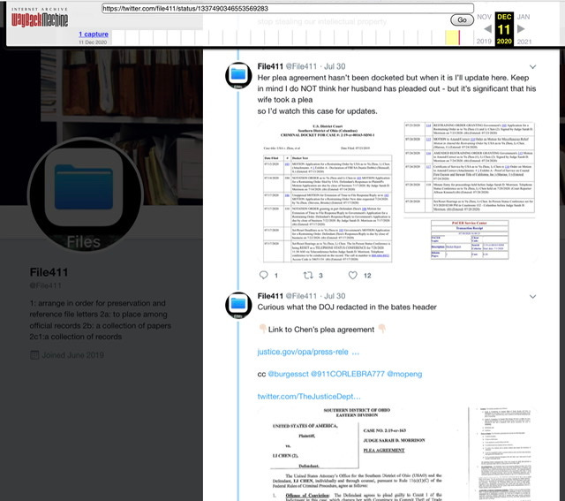Retweet the docket tweet
Screen dimensions: 565x501
coord(308,275)
